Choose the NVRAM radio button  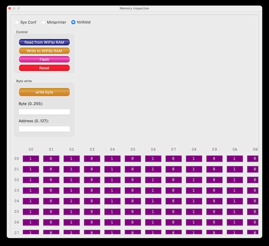(73, 22)
